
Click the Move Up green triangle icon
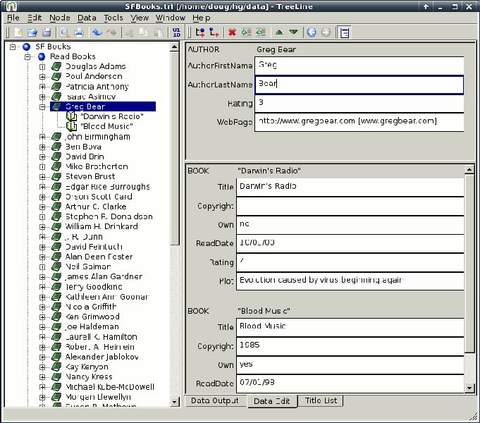click(x=279, y=32)
